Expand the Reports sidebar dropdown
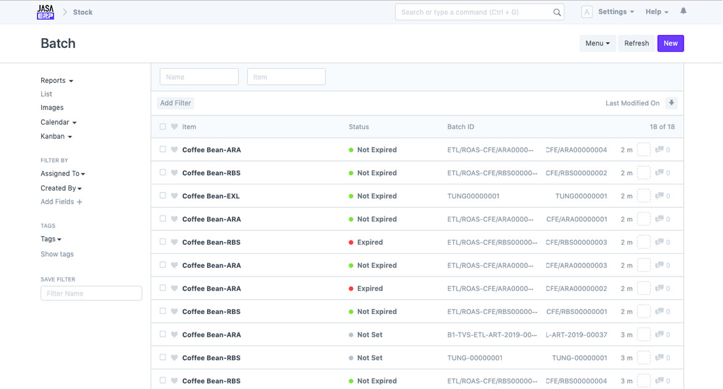Viewport: 723px width, 389px height. (57, 81)
